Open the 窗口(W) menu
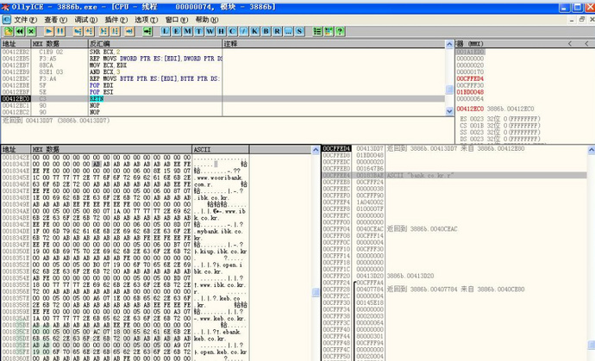Image resolution: width=595 pixels, height=361 pixels. (x=177, y=20)
